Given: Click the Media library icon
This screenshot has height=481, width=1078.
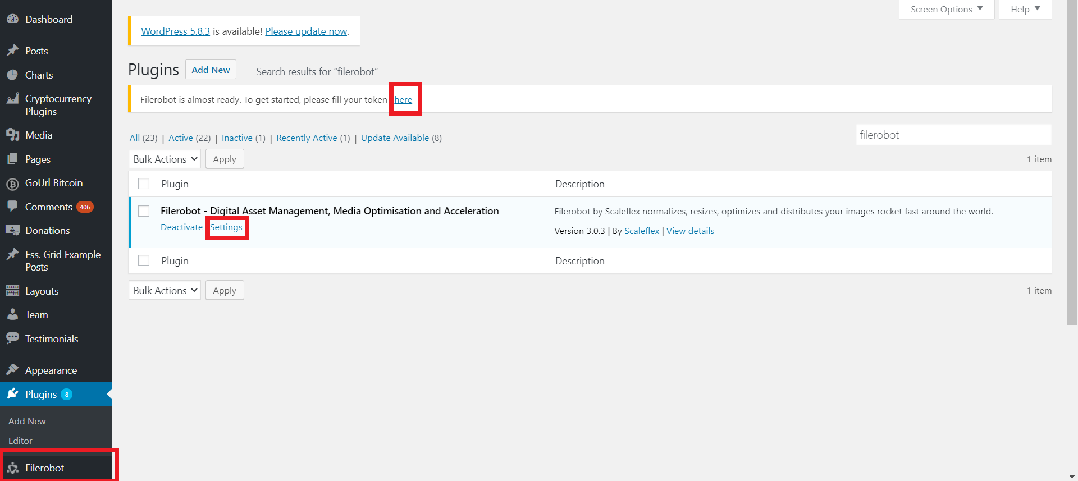Looking at the screenshot, I should (12, 135).
